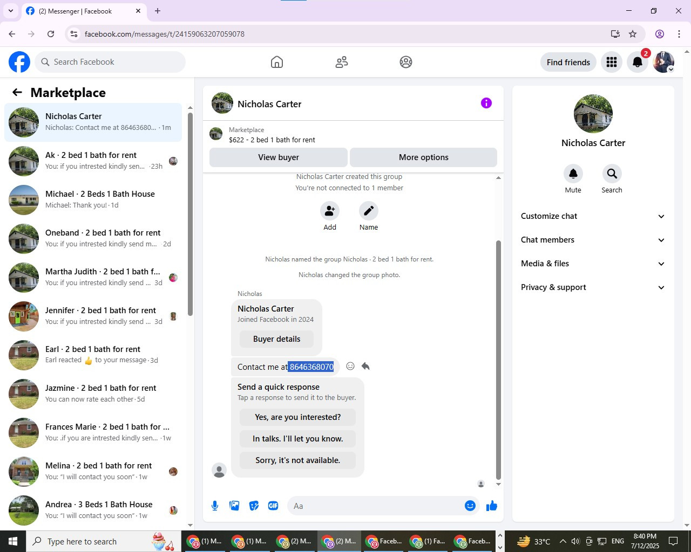Open the Earl conversation
The image size is (691, 552).
[x=93, y=355]
